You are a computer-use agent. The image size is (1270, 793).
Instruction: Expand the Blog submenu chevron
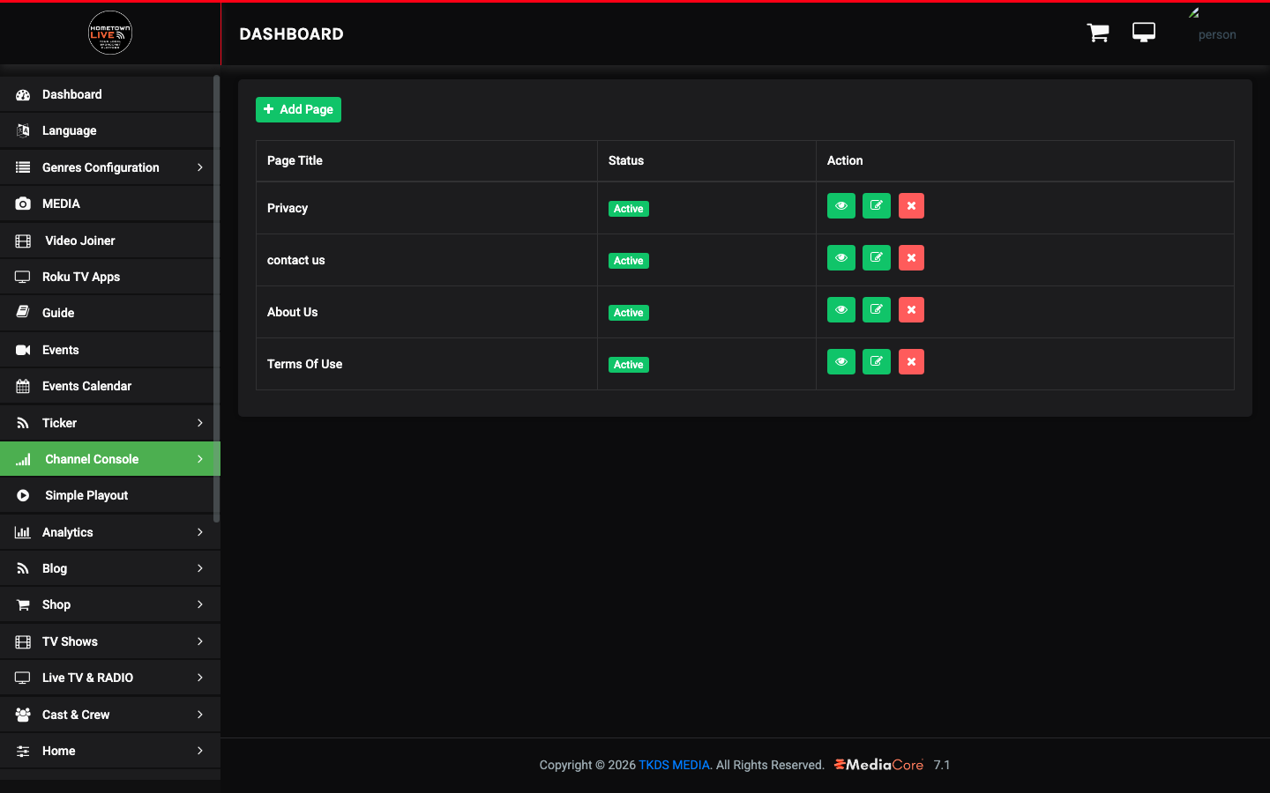pos(200,568)
